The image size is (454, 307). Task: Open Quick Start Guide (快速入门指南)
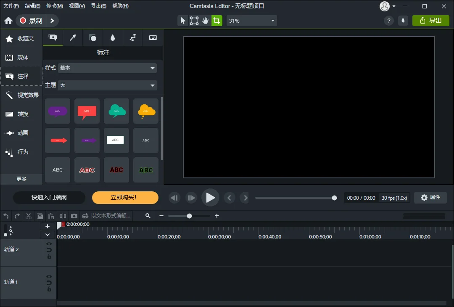[x=49, y=198]
